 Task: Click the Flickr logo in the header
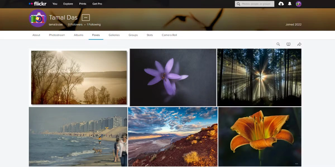pyautogui.click(x=38, y=4)
